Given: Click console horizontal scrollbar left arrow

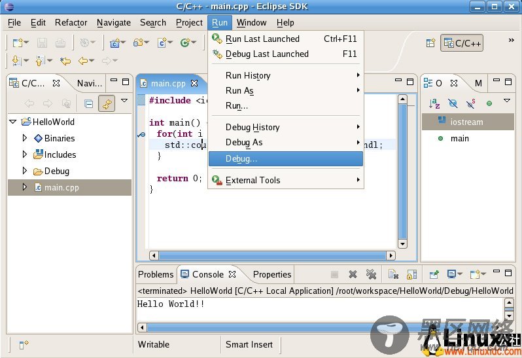Looking at the screenshot, I should [142, 327].
